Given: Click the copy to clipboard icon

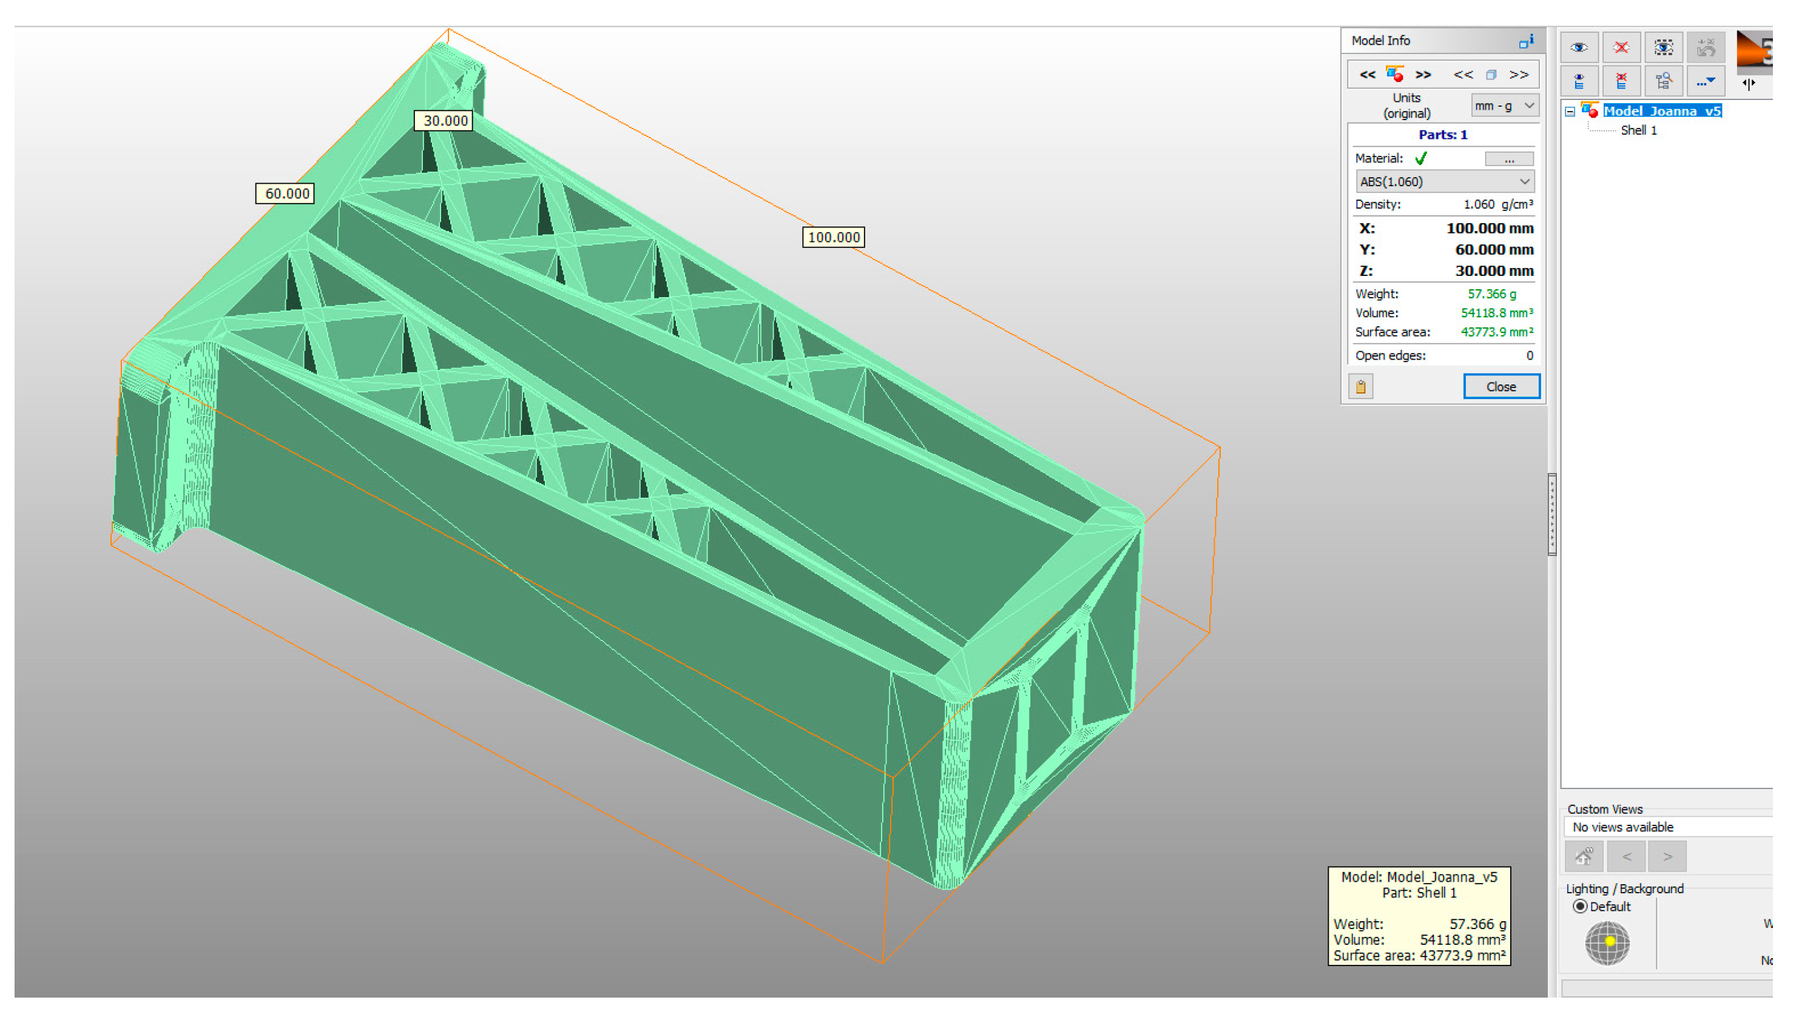Looking at the screenshot, I should pyautogui.click(x=1360, y=386).
